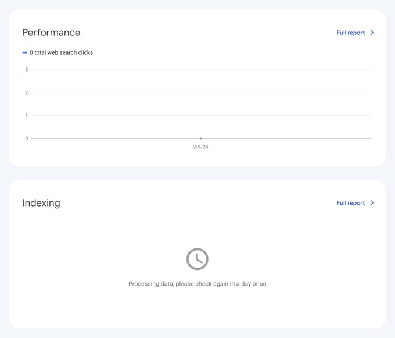Screen dimensions: 395x338
Task: Click the chevron arrow beside Indexing Full report
Action: pos(372,203)
